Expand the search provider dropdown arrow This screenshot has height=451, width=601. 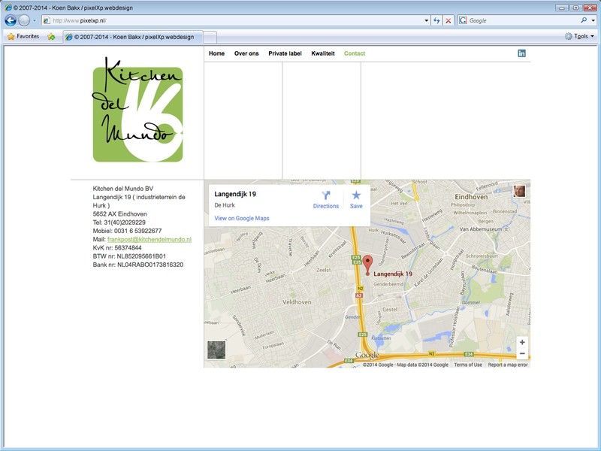pyautogui.click(x=593, y=20)
